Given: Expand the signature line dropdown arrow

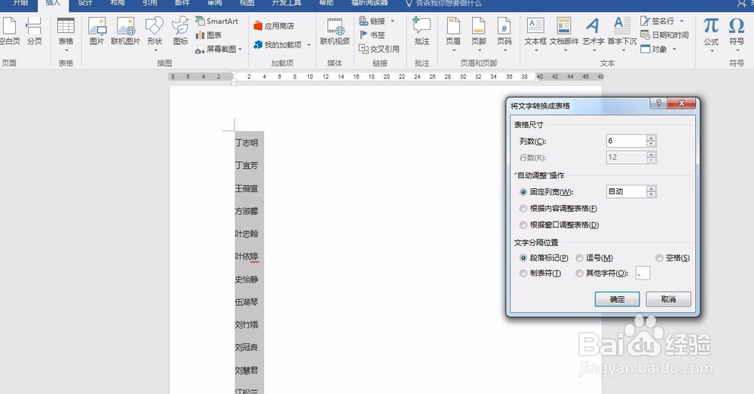Looking at the screenshot, I should pyautogui.click(x=682, y=21).
